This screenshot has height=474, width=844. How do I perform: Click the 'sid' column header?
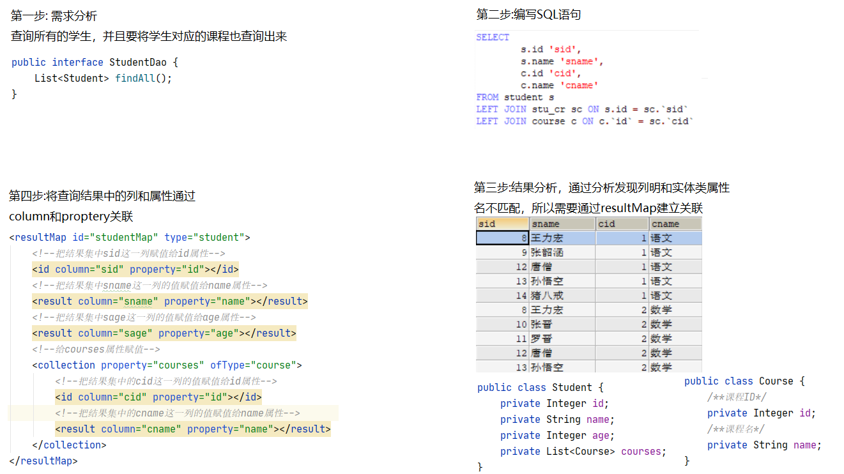502,224
